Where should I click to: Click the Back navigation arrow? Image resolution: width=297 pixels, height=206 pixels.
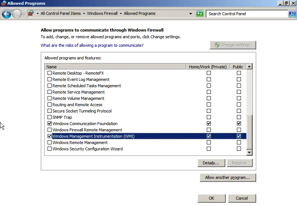(6, 14)
